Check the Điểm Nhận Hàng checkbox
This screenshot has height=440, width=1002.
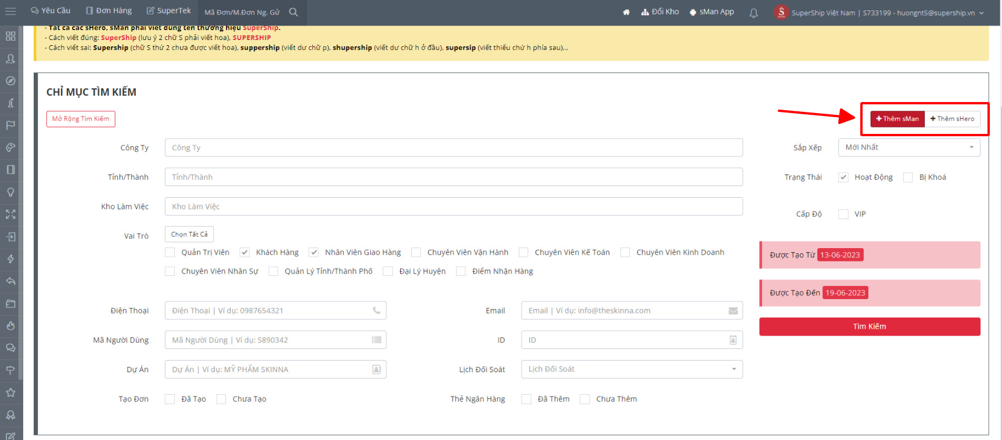pos(461,271)
